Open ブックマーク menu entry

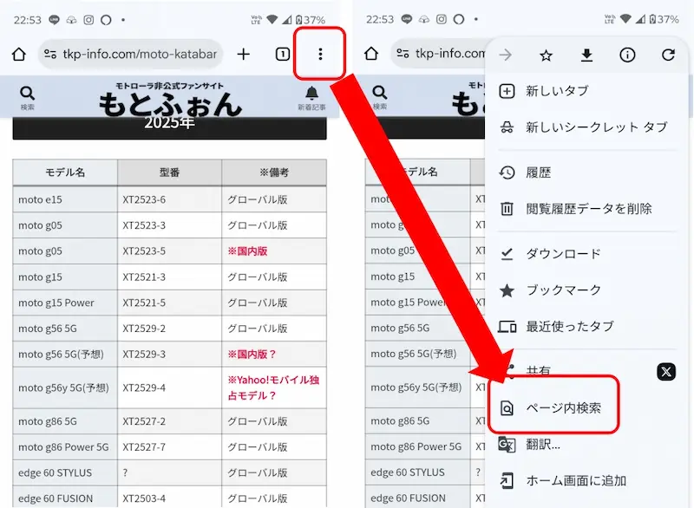click(588, 290)
